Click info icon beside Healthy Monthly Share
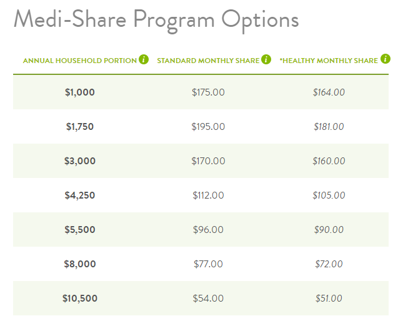Viewport: 398px width, 326px height. (x=386, y=59)
